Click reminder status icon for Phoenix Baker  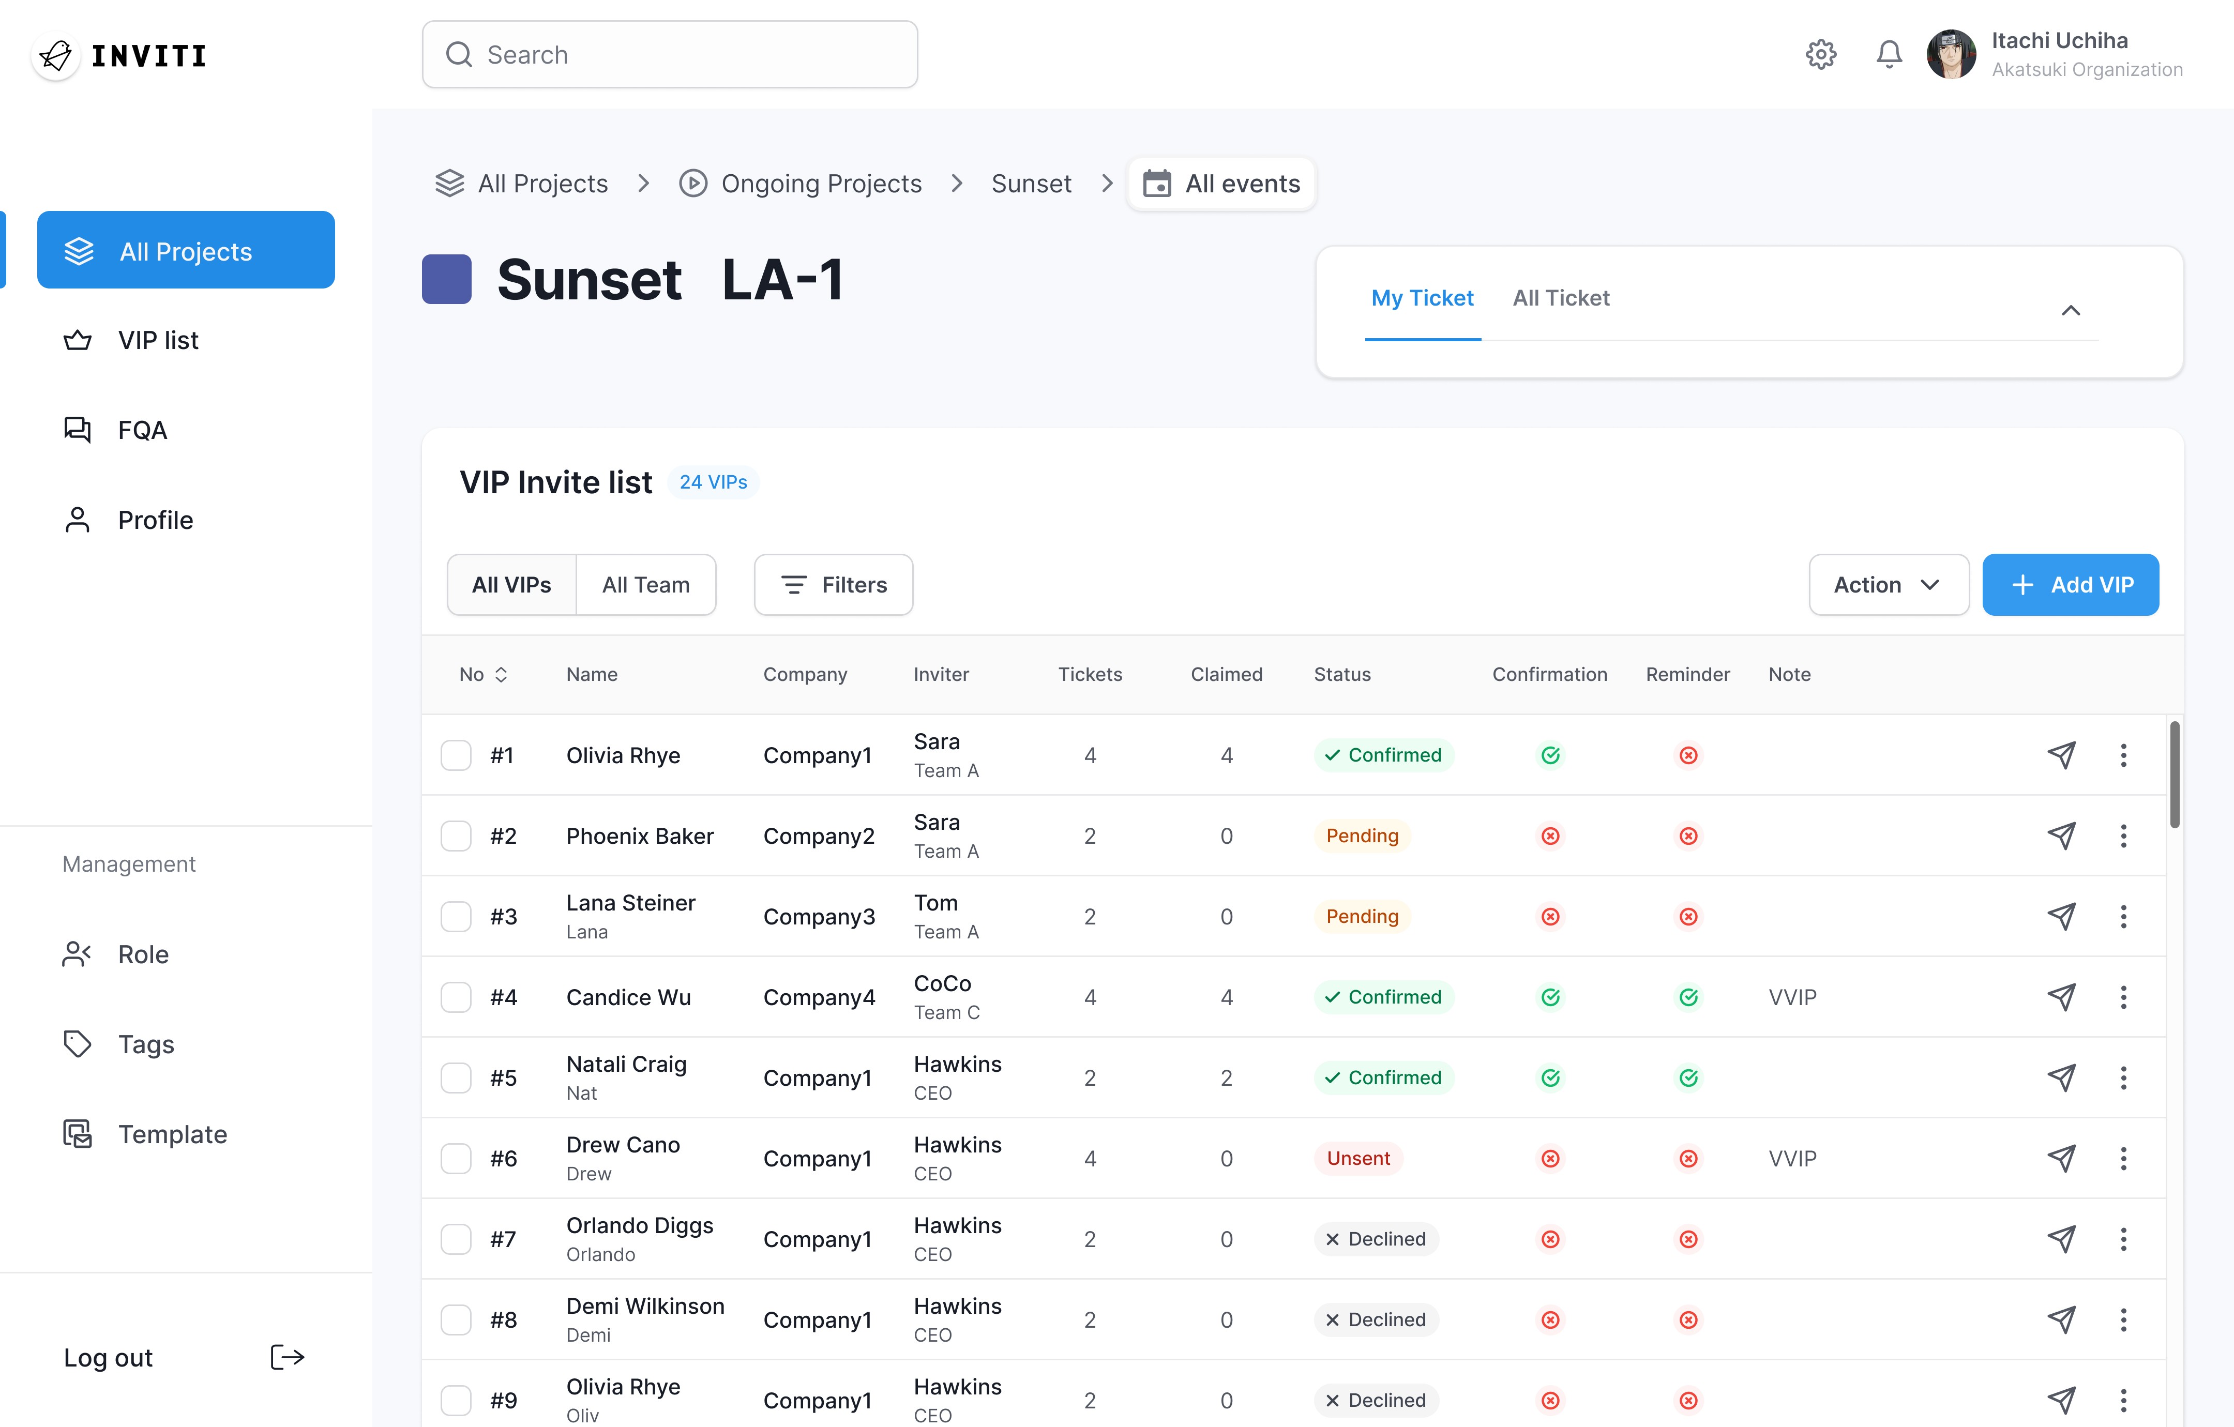click(x=1687, y=836)
